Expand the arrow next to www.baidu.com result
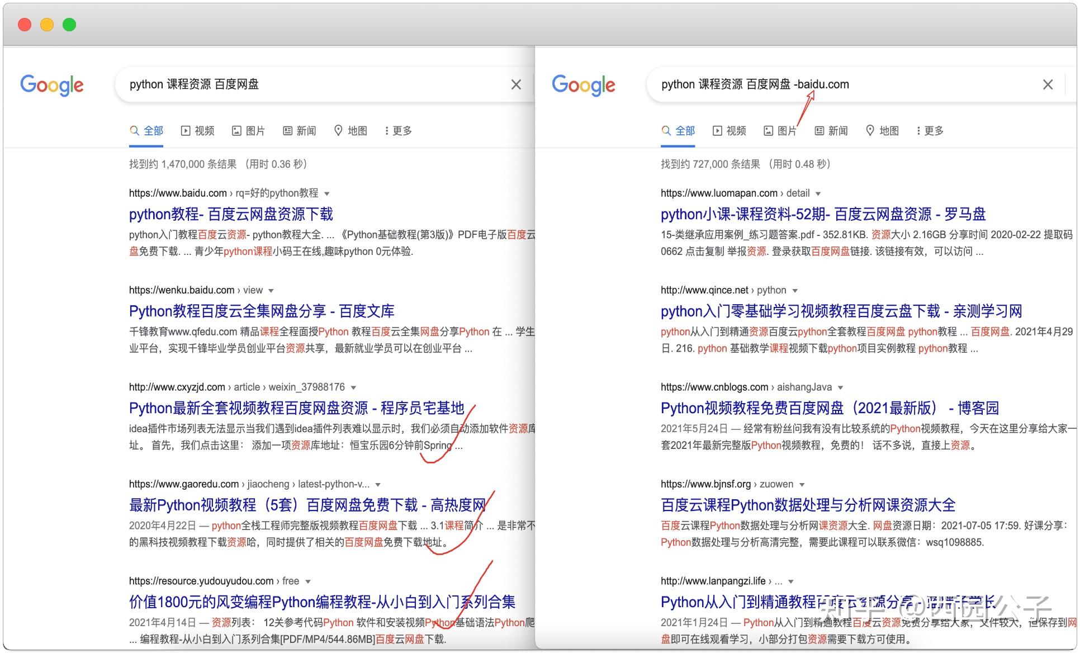1080x653 pixels. (327, 194)
